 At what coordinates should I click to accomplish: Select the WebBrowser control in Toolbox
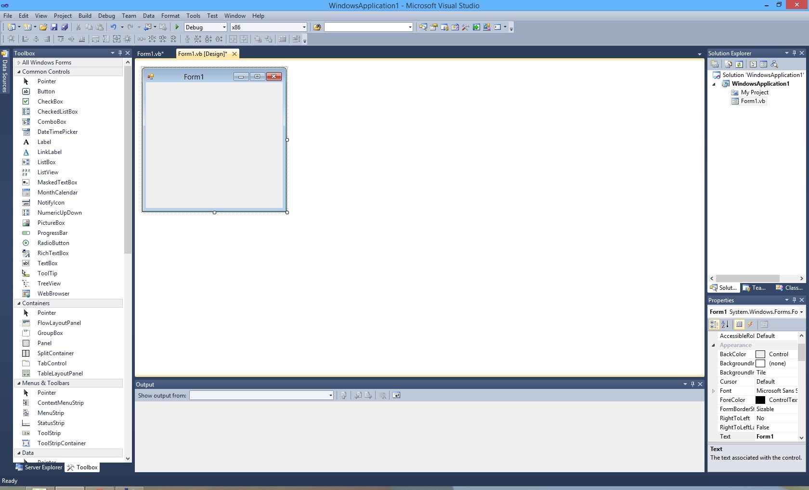53,294
